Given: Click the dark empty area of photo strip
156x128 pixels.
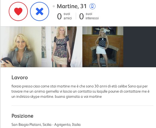Looking at the screenshot, I should click(x=140, y=47).
